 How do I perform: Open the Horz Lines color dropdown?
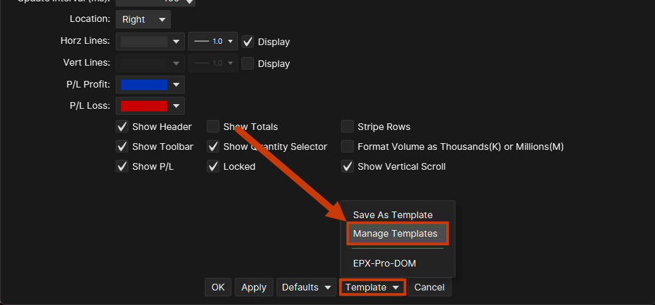[150, 42]
